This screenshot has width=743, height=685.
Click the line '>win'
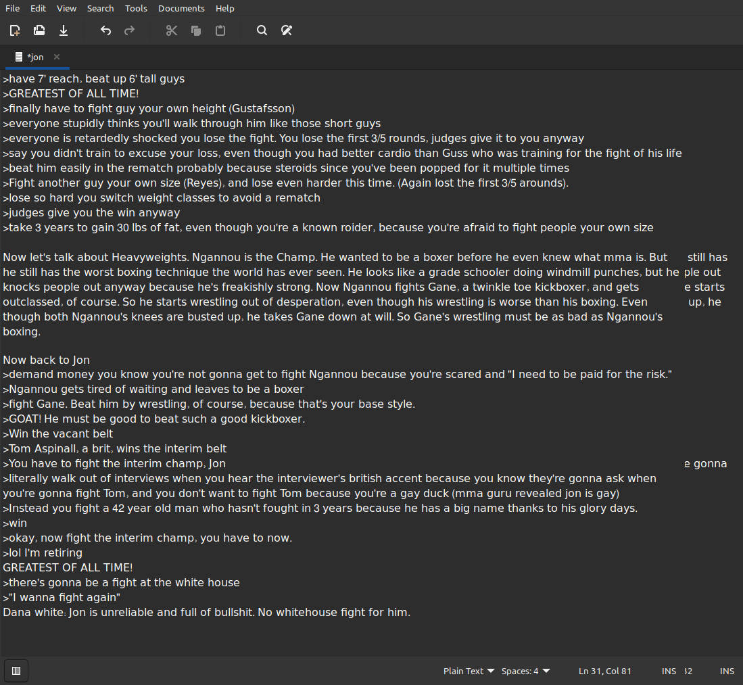(15, 523)
